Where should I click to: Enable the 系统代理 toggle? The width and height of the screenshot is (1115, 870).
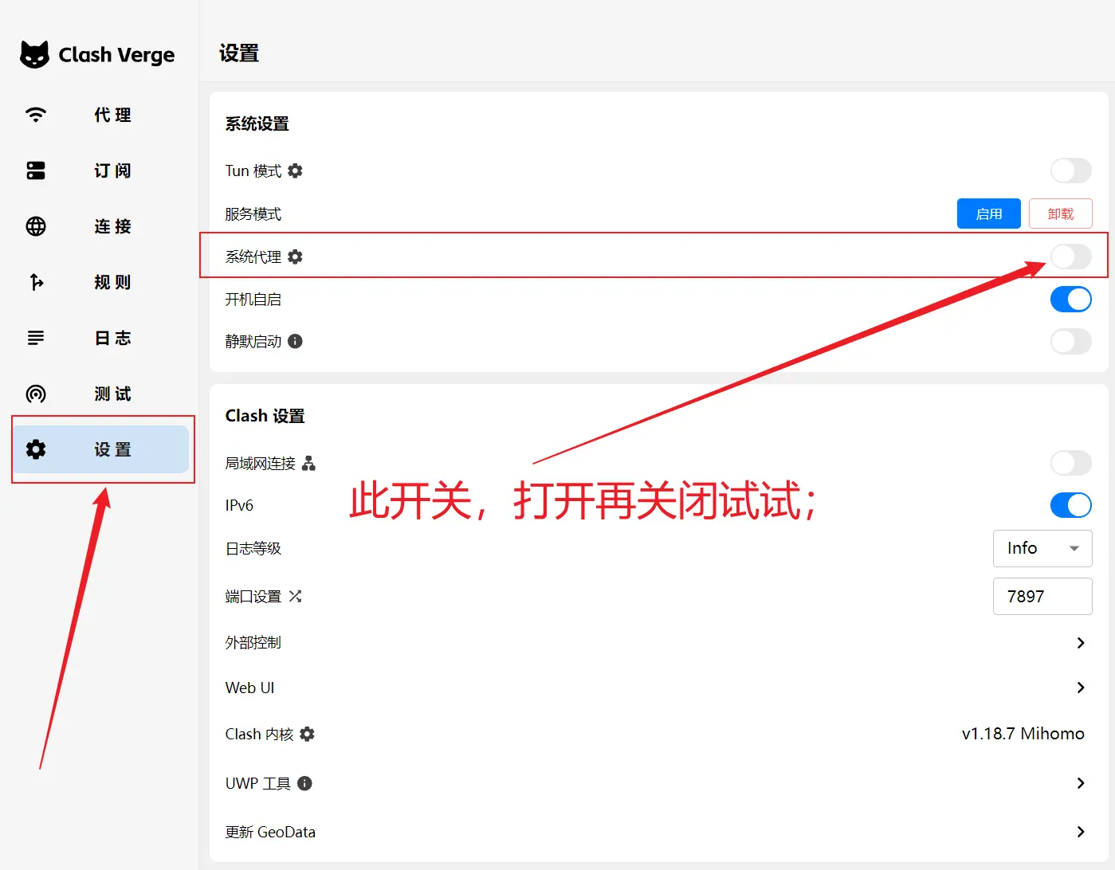click(x=1070, y=257)
